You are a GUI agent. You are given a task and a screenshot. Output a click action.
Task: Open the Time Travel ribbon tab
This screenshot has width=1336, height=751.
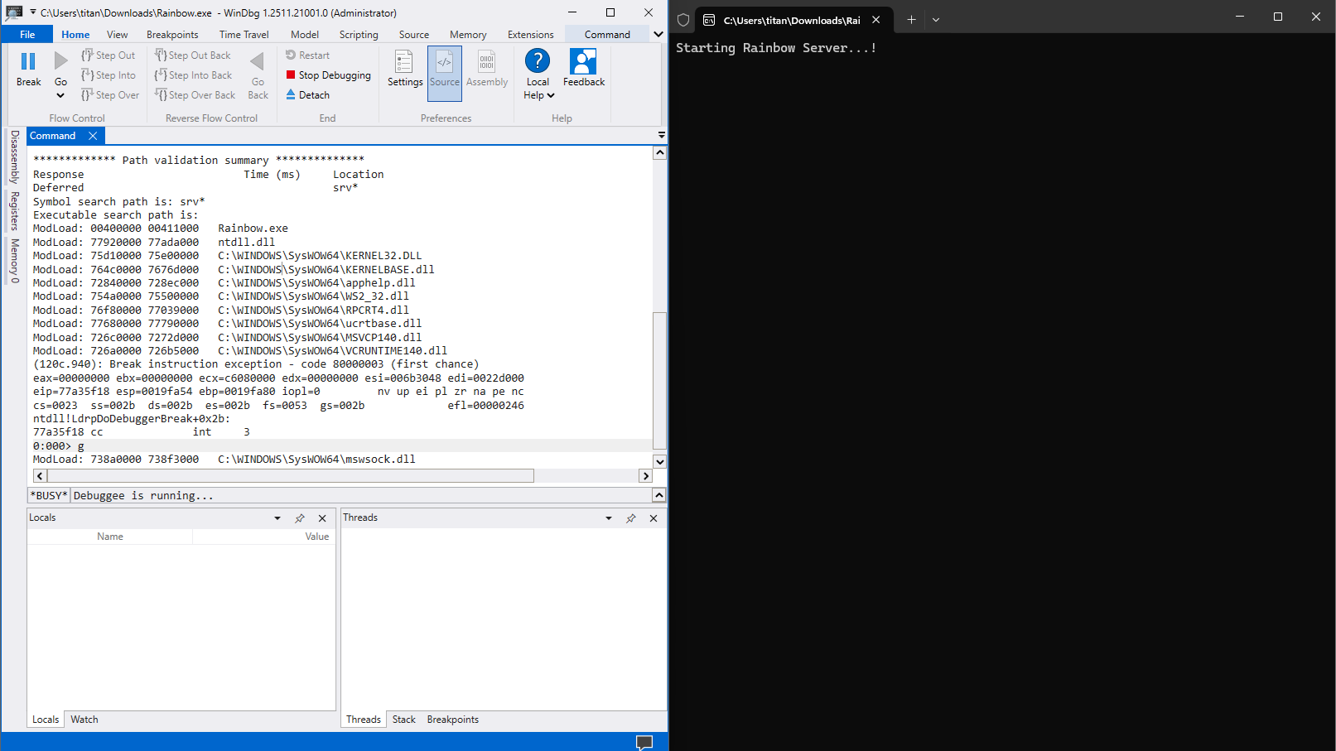(x=244, y=35)
